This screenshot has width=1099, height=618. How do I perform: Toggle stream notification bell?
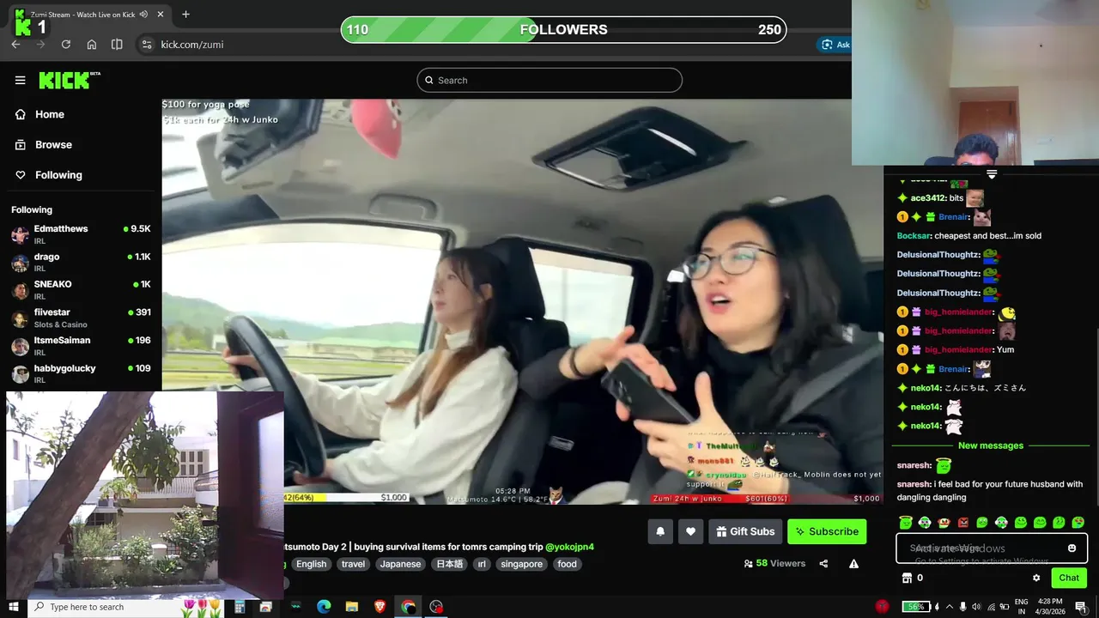coord(660,531)
